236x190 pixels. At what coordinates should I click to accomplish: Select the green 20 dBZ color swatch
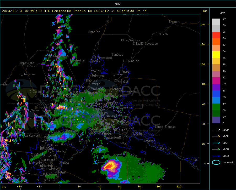[x=216, y=107]
